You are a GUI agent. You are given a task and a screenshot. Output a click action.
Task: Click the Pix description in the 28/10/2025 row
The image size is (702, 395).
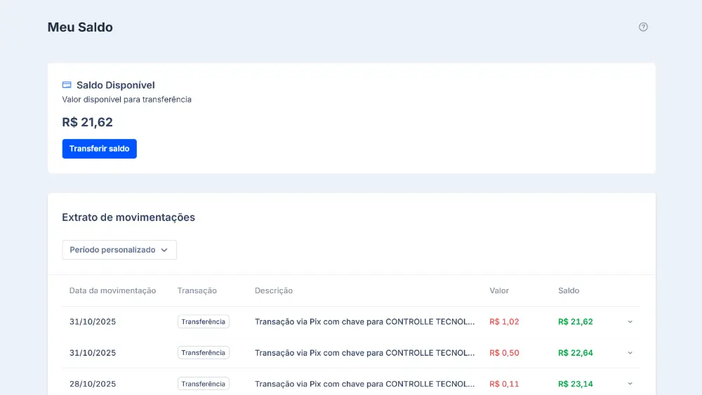coord(364,384)
